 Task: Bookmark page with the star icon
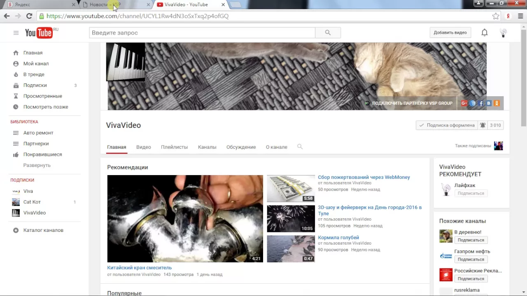(496, 16)
